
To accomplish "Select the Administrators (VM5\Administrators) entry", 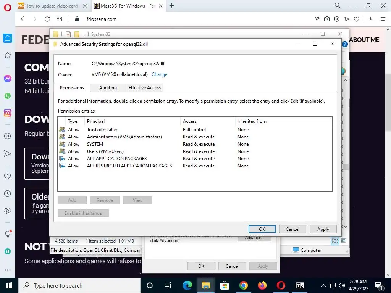I will click(194, 137).
